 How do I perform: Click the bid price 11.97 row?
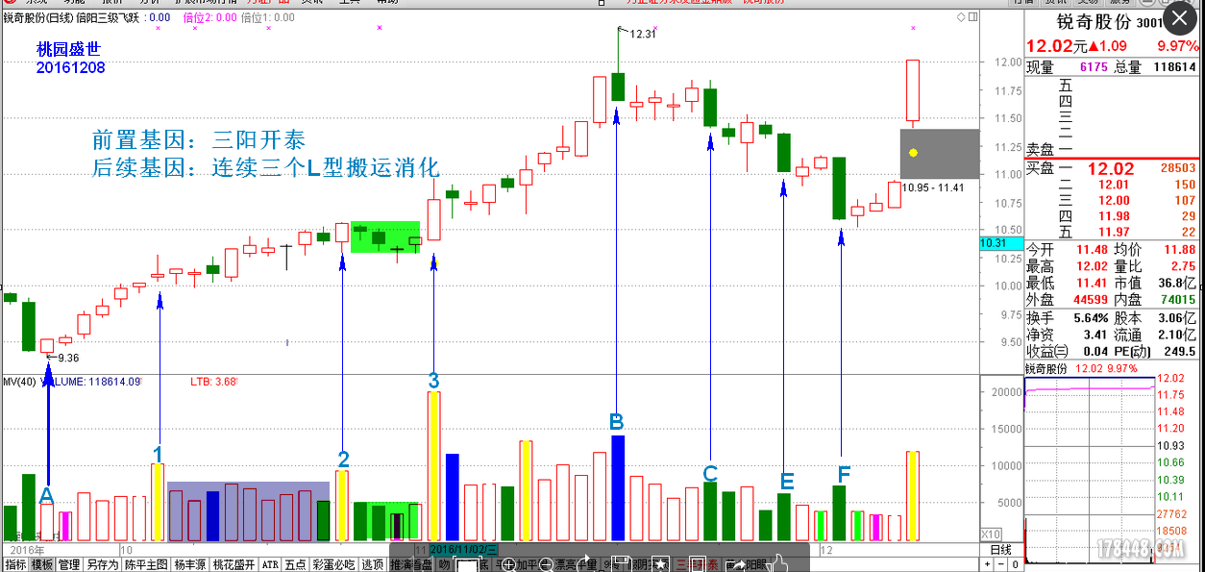pos(1111,232)
